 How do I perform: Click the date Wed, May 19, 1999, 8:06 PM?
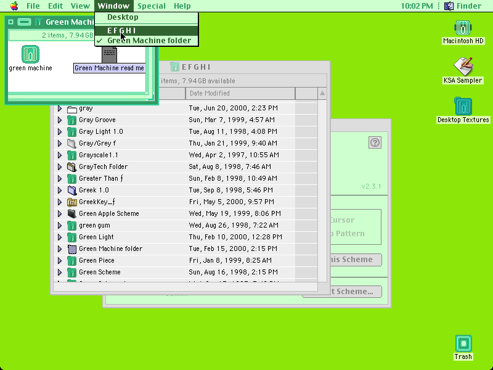click(235, 213)
